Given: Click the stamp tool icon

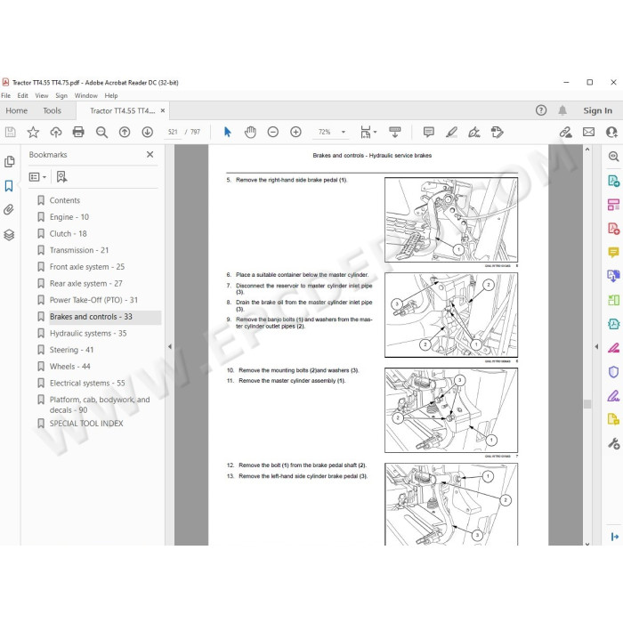Looking at the screenshot, I should (497, 132).
